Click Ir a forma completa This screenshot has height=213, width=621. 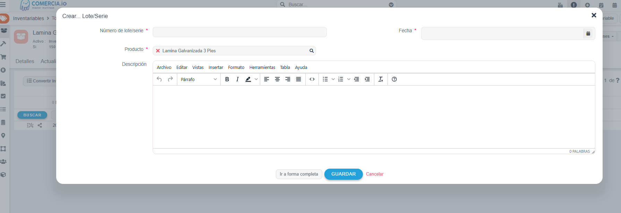click(x=299, y=174)
